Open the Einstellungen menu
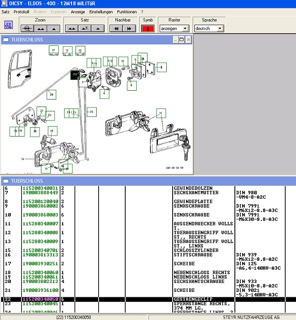 101,11
